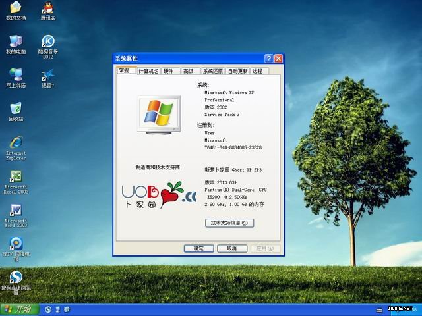Viewport: 422px width, 316px height.
Task: Click the Windows XP monitor logo image
Action: click(x=159, y=115)
